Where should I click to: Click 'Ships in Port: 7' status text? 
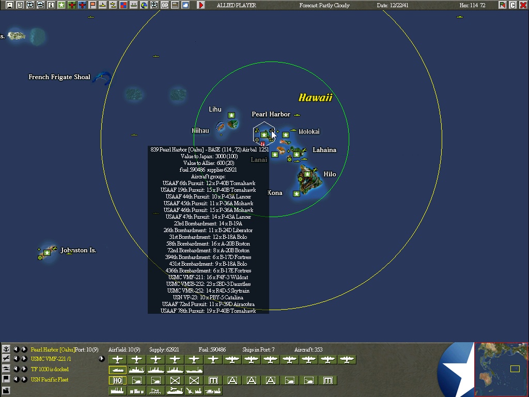pos(258,349)
